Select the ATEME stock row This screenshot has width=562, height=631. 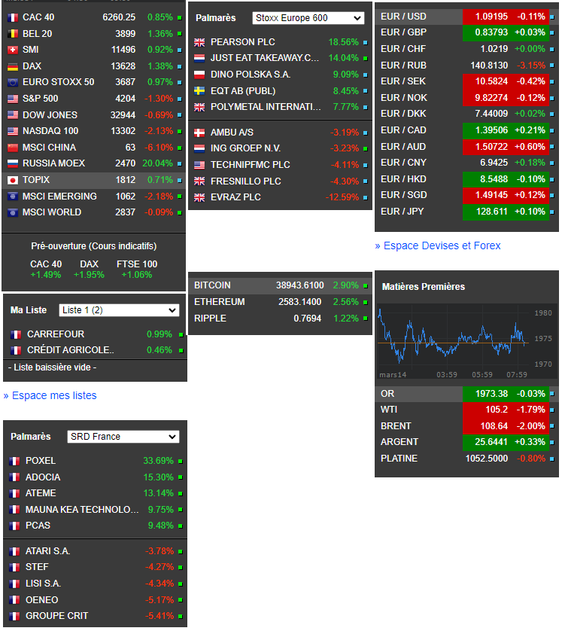coord(95,493)
